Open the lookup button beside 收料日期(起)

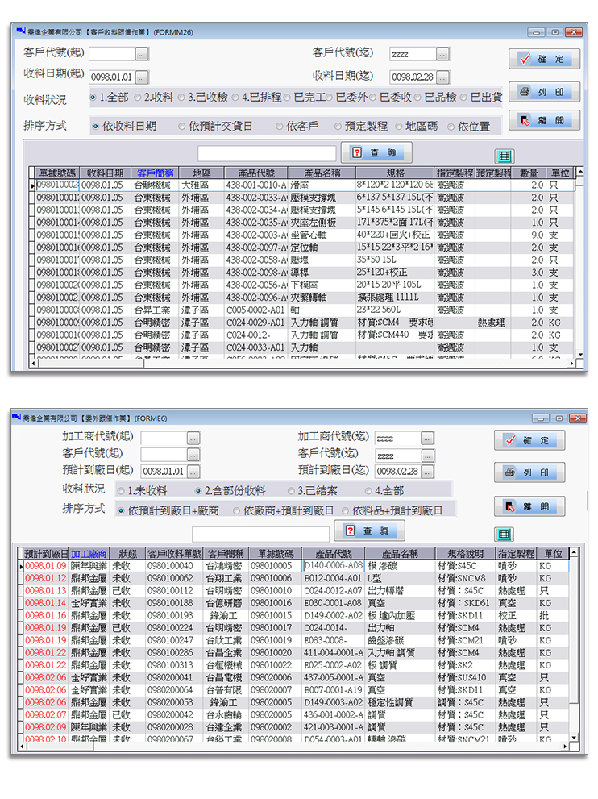tap(142, 77)
